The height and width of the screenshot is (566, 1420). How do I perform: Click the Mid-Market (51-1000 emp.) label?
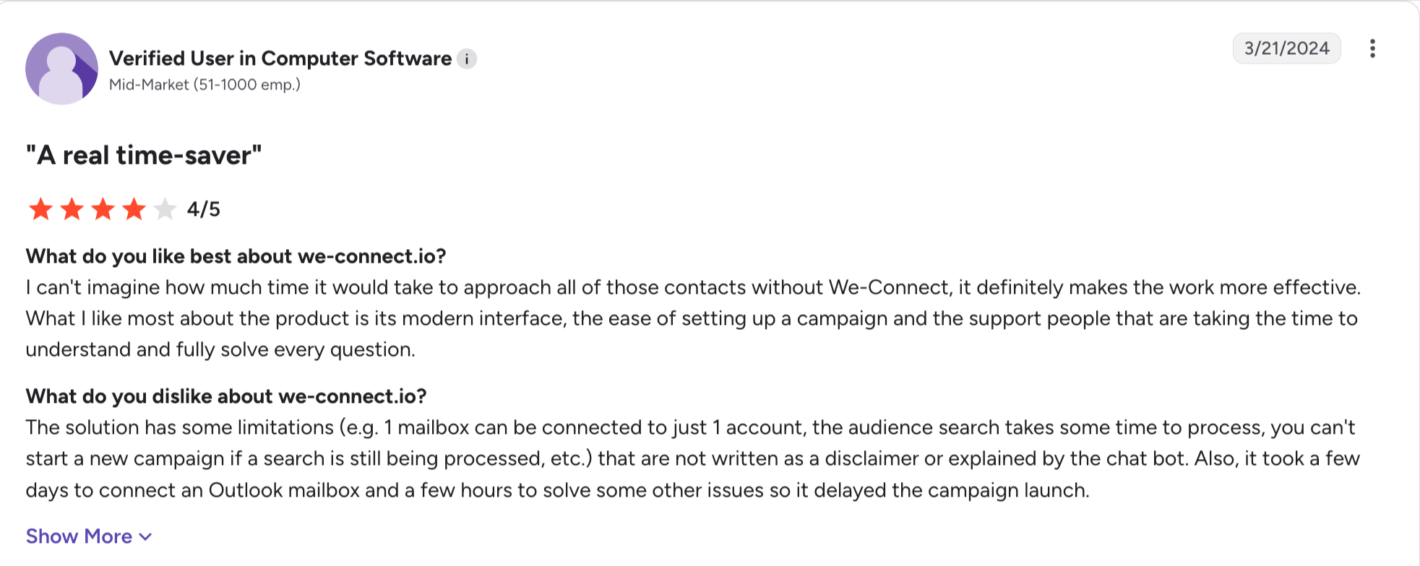click(x=205, y=84)
